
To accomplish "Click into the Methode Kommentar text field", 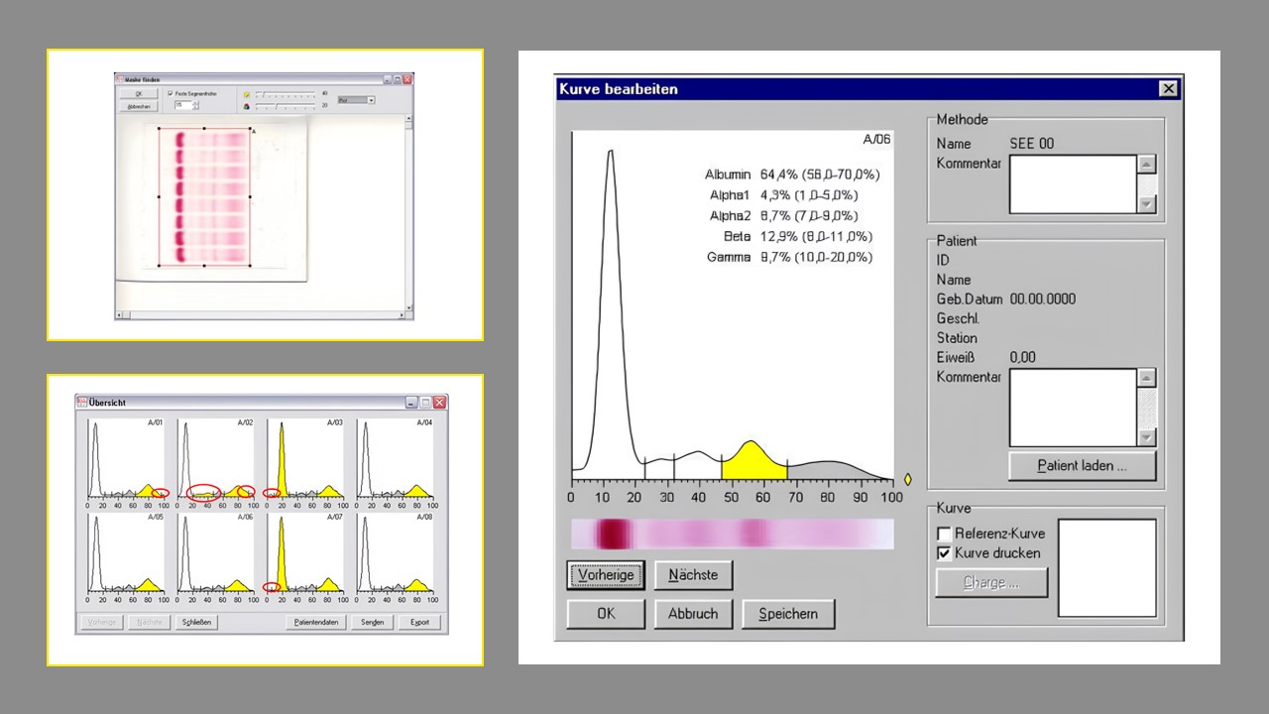I will [1072, 184].
